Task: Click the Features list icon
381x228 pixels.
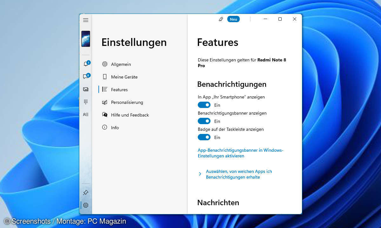Action: point(104,89)
